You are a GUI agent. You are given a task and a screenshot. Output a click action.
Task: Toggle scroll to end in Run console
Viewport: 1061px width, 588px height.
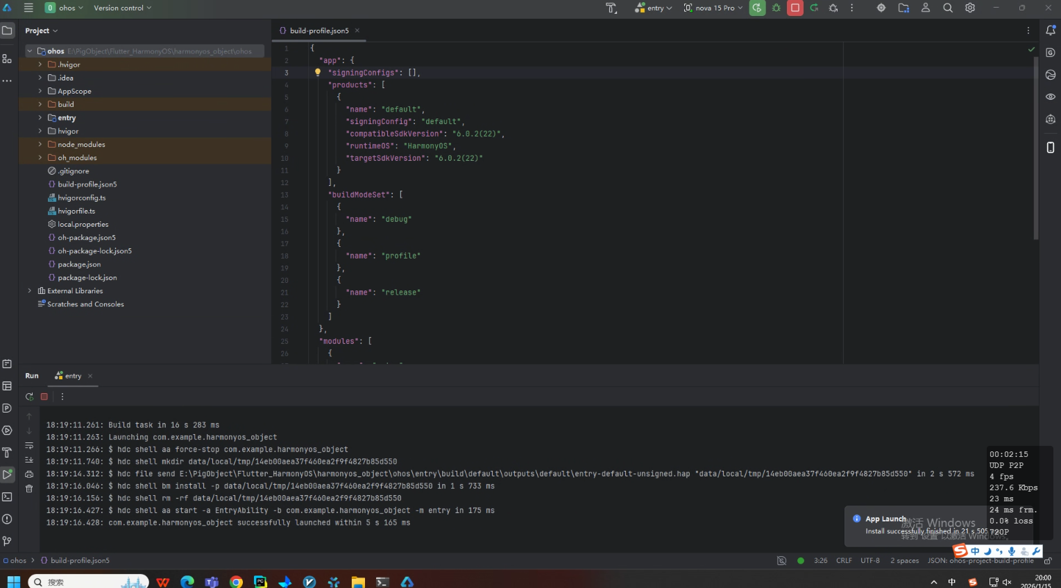29,460
